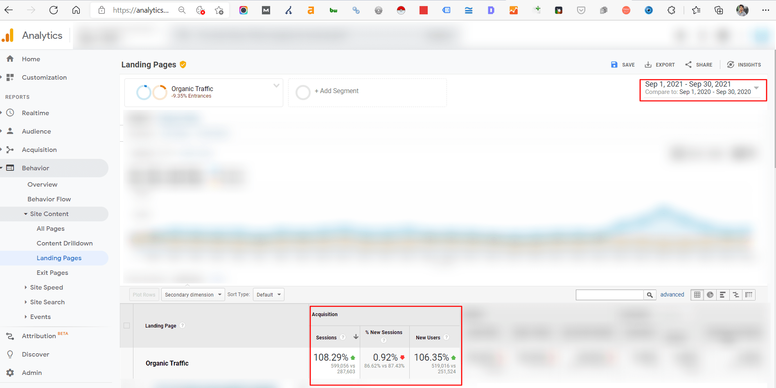Switch to the pivot table view

click(x=749, y=295)
